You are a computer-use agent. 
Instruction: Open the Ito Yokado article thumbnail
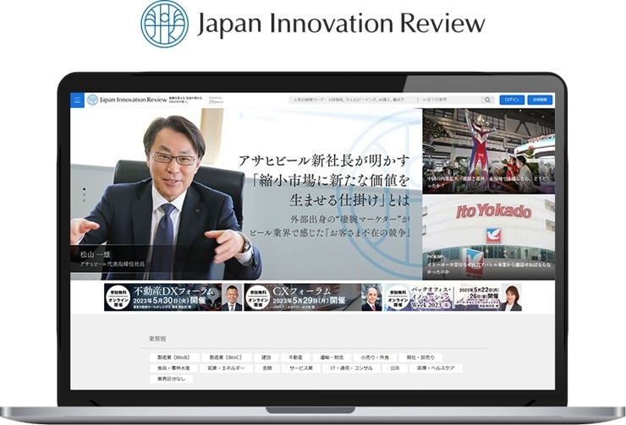point(489,237)
